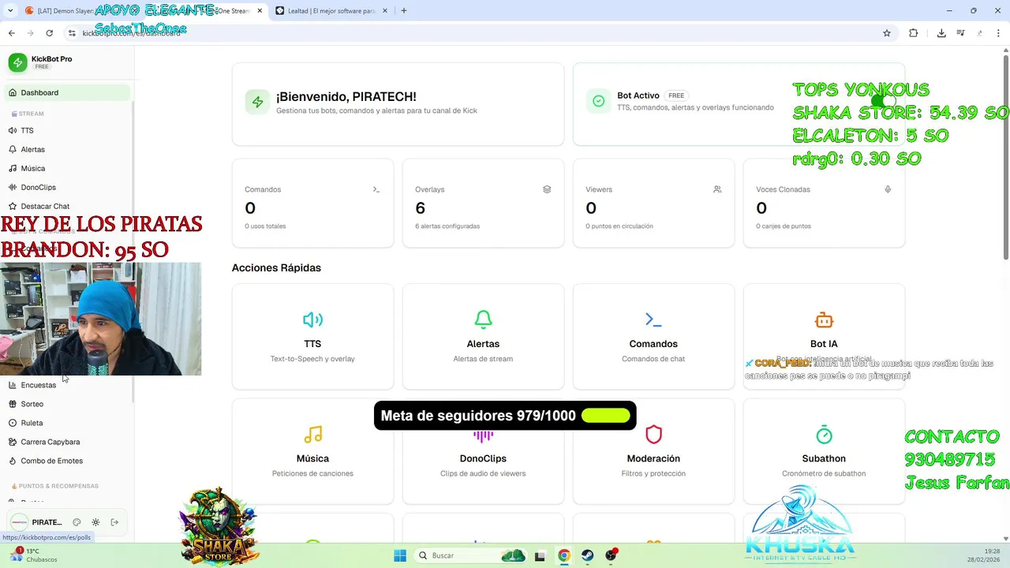The width and height of the screenshot is (1010, 568).
Task: Click the page vertical scrollbar
Action: pyautogui.click(x=1006, y=158)
